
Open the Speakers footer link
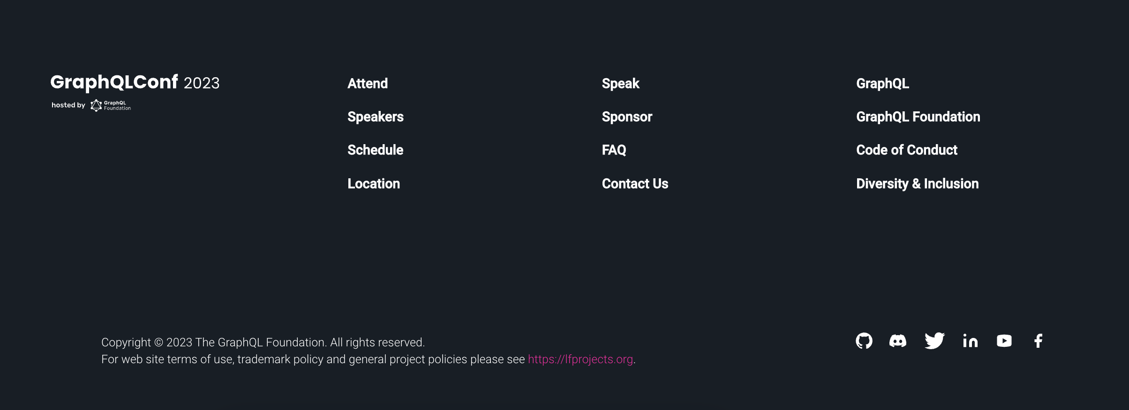376,117
